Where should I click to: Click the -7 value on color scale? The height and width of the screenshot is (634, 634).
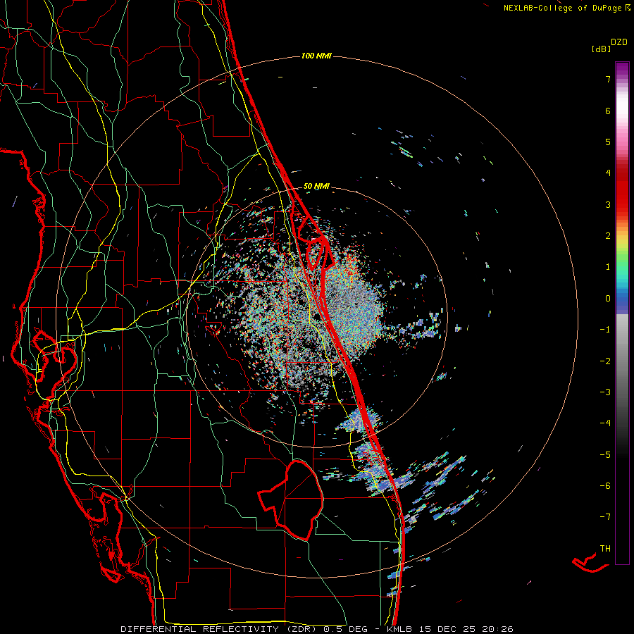tap(605, 517)
